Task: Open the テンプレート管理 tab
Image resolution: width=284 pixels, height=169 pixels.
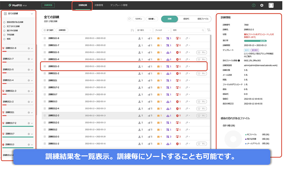Action: [119, 5]
